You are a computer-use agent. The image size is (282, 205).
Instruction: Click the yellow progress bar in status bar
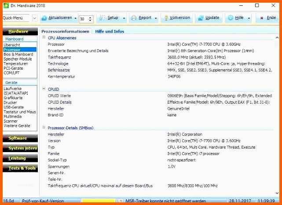coord(98,201)
